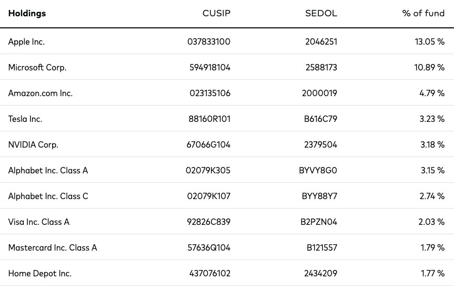This screenshot has width=454, height=290.
Task: Select the Microsoft Corp. holding name
Action: pyautogui.click(x=37, y=67)
